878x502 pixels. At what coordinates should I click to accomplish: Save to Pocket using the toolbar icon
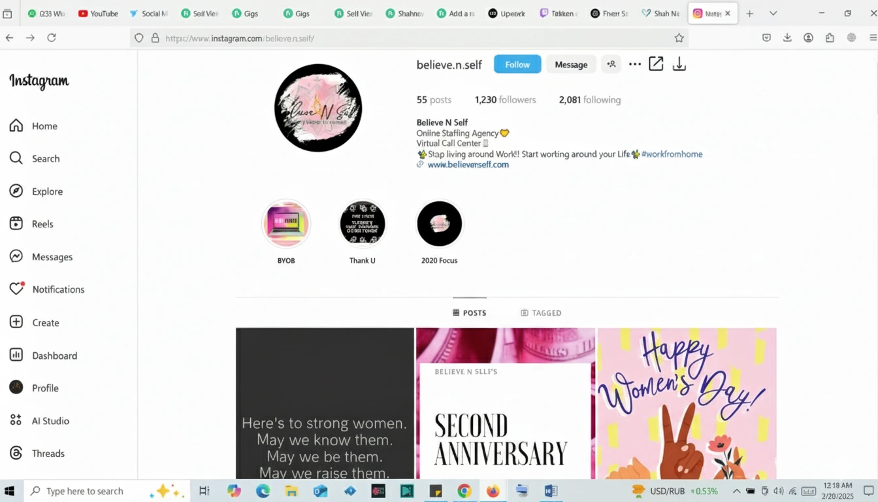(x=766, y=38)
